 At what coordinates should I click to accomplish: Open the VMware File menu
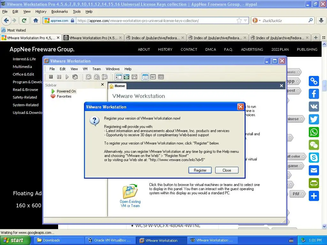[52, 69]
